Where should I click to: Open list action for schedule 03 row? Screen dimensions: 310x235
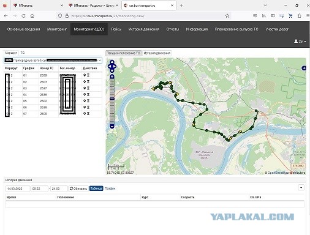tap(88, 88)
